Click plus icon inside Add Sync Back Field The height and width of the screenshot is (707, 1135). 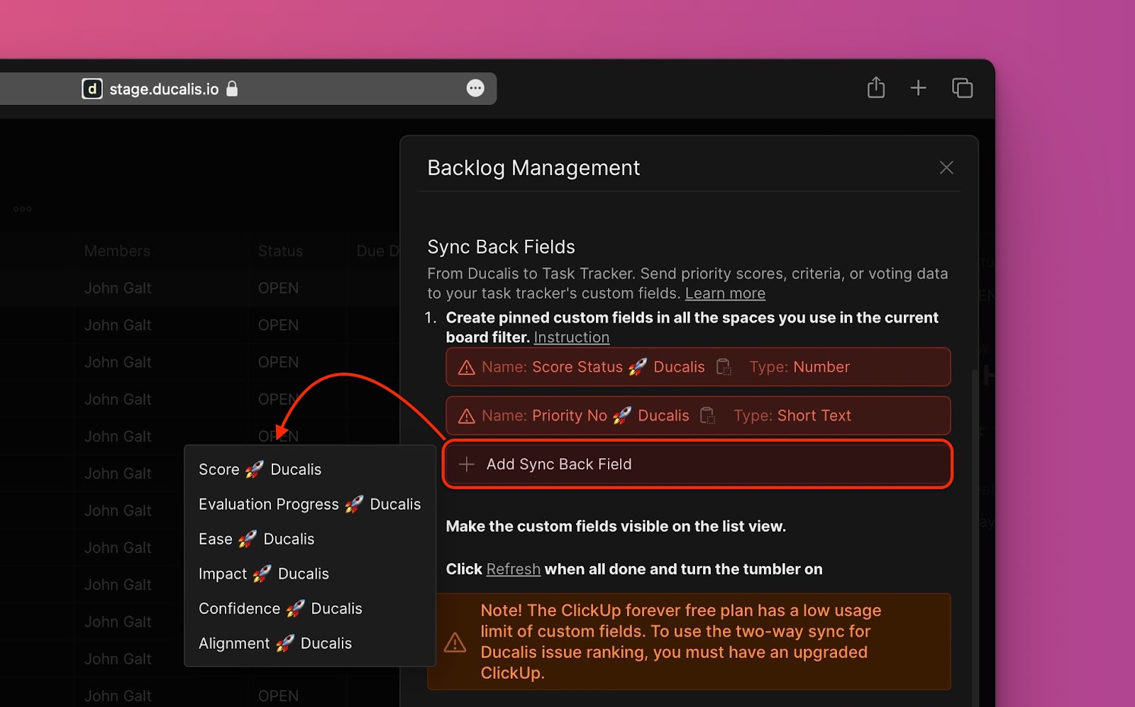click(466, 464)
